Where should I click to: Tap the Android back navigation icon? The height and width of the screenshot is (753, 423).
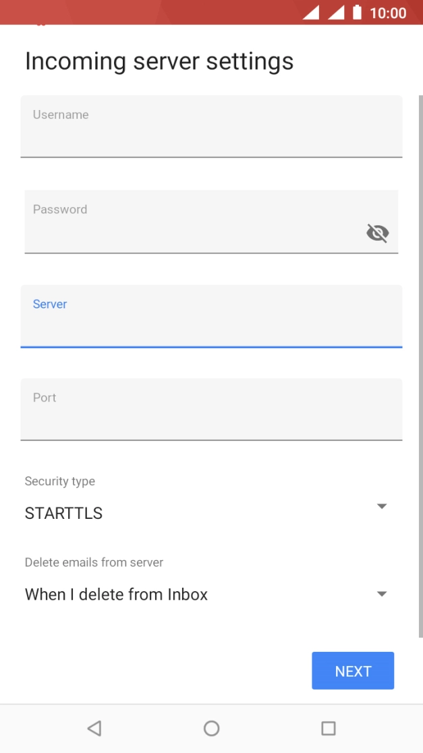click(x=94, y=728)
